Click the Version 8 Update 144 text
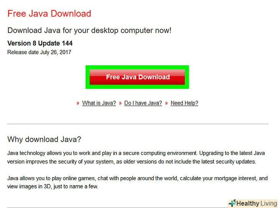This screenshot has width=278, height=208. 40,43
